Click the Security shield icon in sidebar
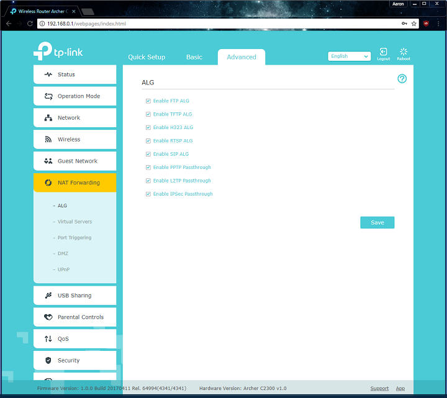 [48, 361]
